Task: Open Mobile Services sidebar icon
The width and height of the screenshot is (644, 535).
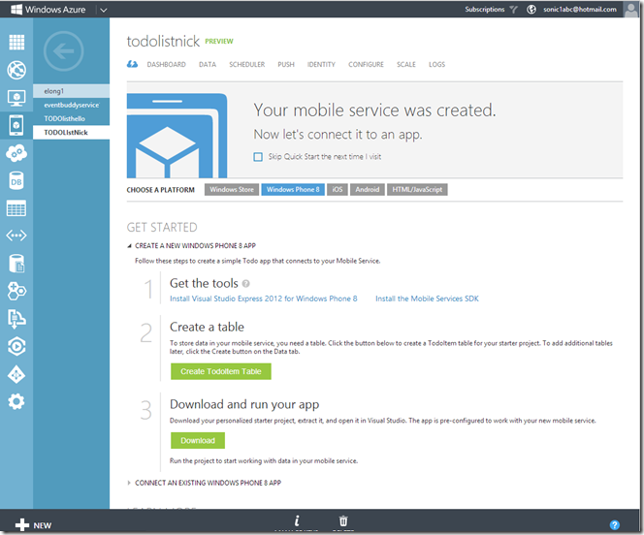Action: tap(16, 125)
